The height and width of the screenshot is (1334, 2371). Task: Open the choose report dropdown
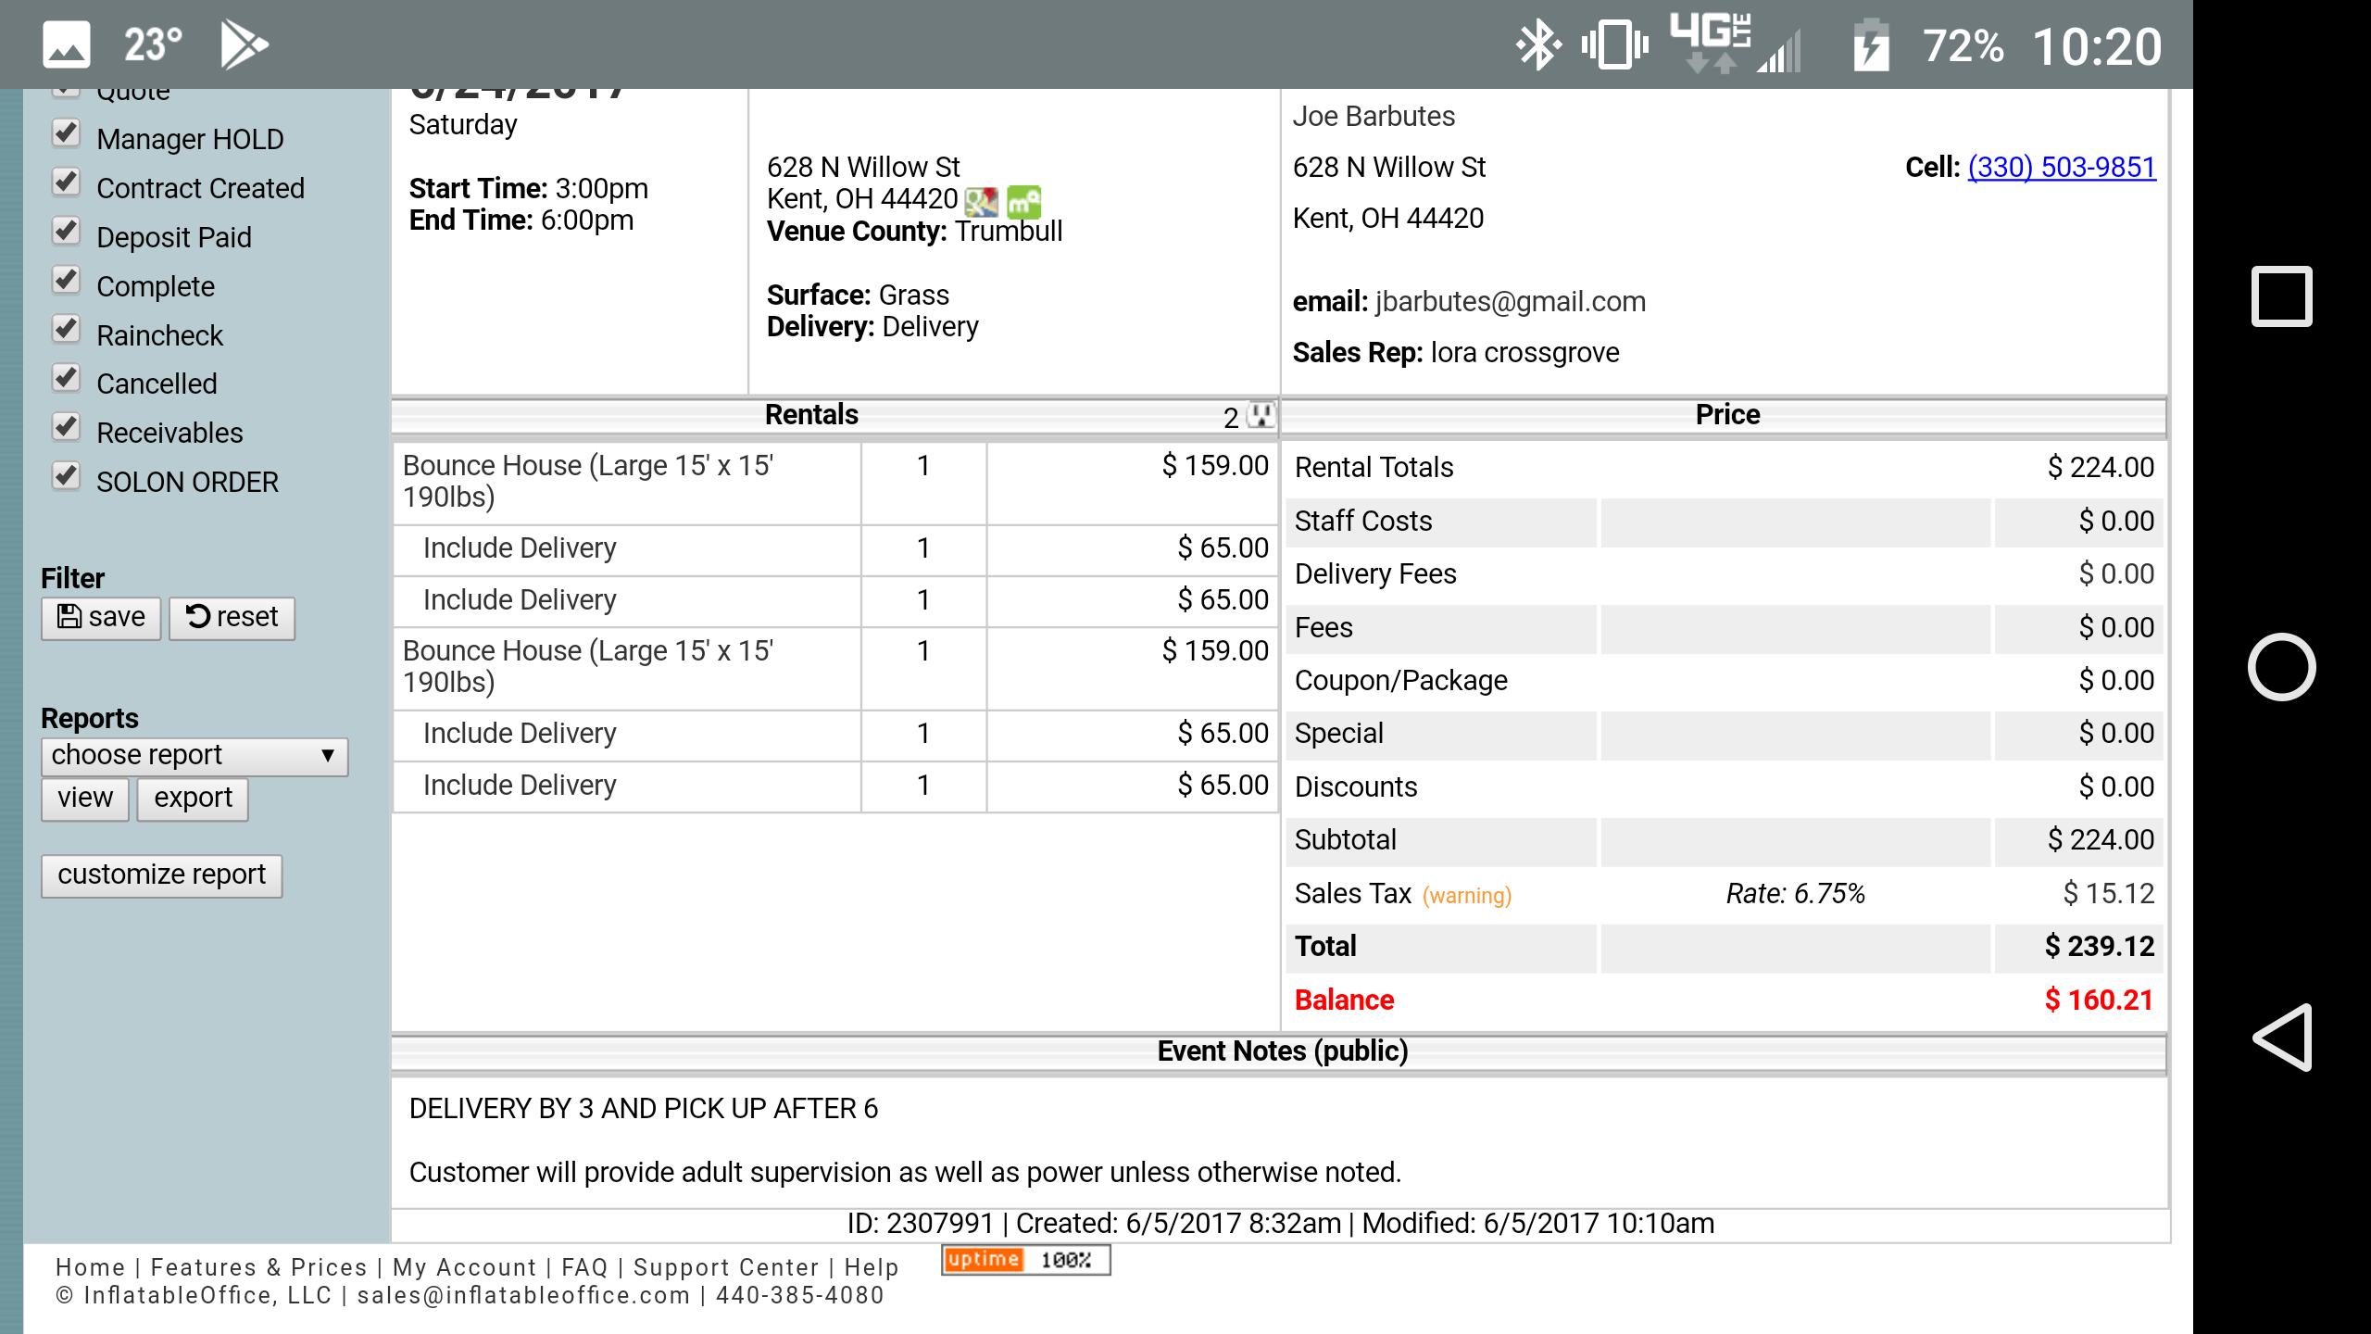[x=194, y=756]
